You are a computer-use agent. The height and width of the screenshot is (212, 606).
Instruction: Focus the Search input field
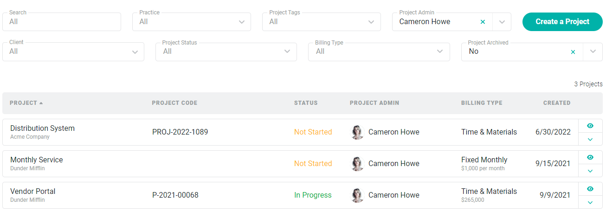tap(62, 22)
